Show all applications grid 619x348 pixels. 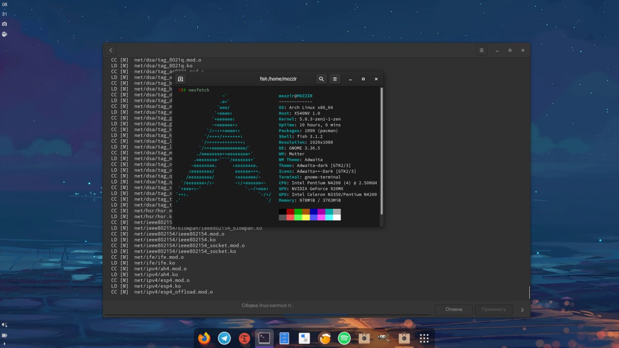point(425,338)
